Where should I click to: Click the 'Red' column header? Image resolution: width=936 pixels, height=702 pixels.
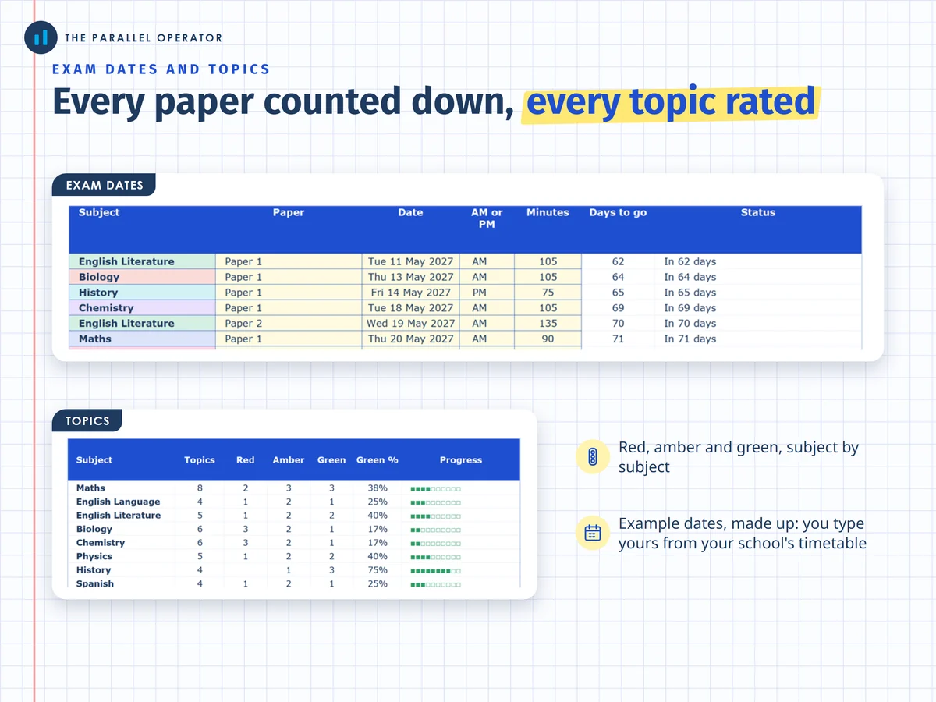coord(245,460)
